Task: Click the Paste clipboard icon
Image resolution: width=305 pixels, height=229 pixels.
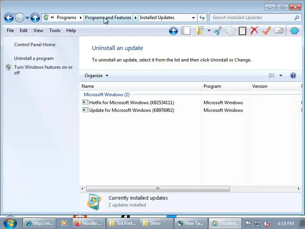Action: point(242,31)
